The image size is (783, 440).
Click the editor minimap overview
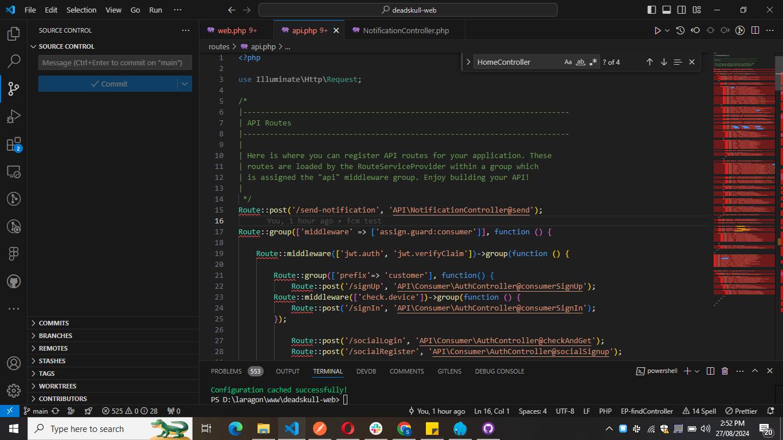(743, 172)
